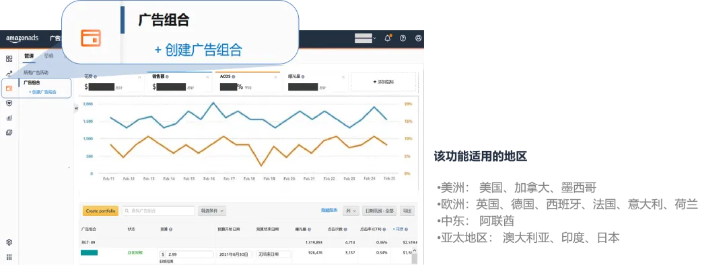Click the 预算结束日期 column header
This screenshot has width=727, height=265.
(267, 229)
